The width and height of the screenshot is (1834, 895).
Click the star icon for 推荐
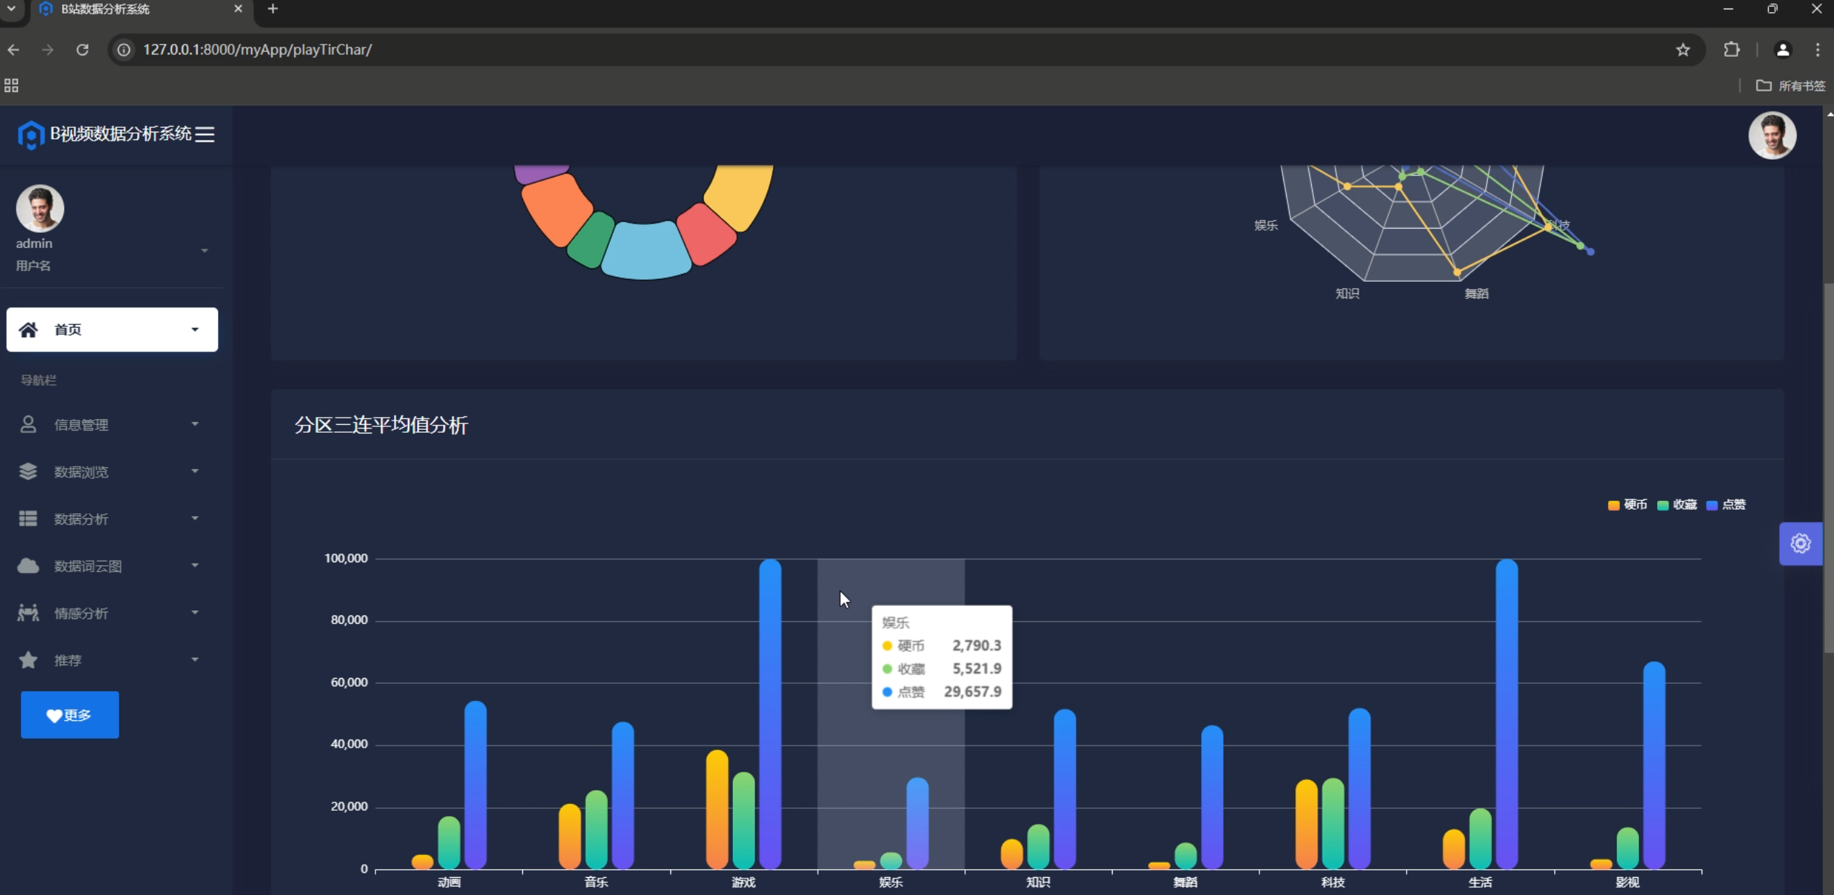click(x=28, y=660)
